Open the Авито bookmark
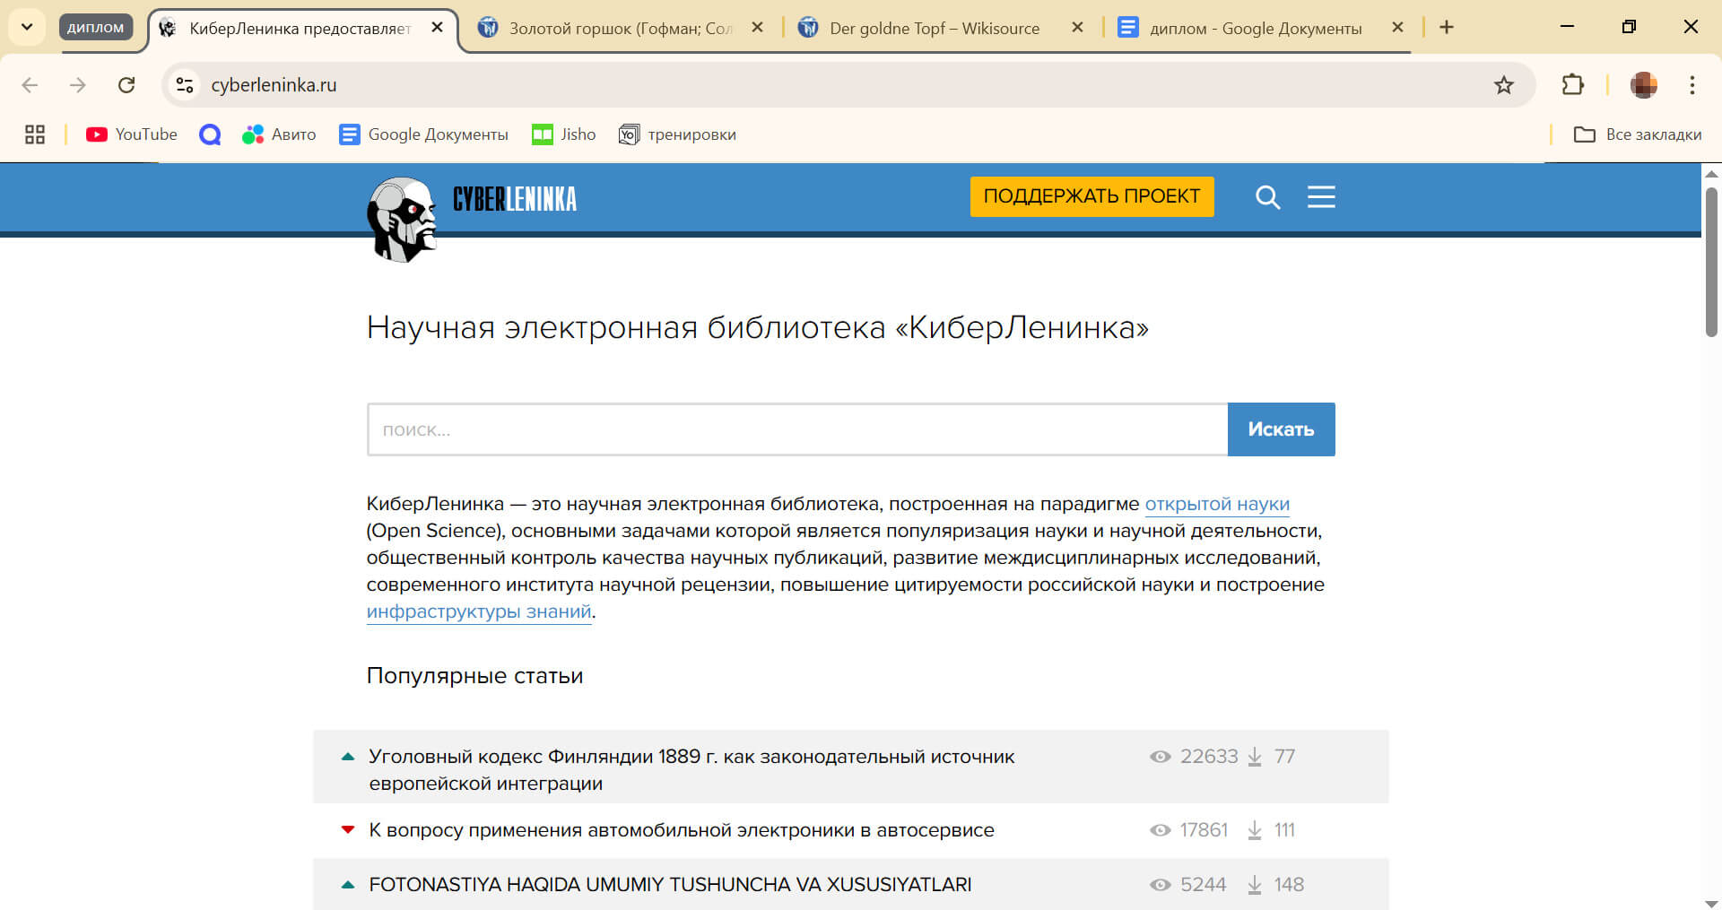The image size is (1722, 910). 279,134
